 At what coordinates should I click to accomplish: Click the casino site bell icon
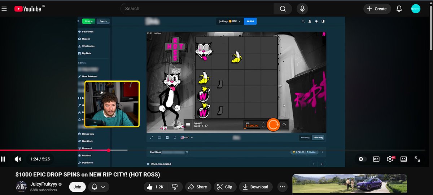[316, 21]
